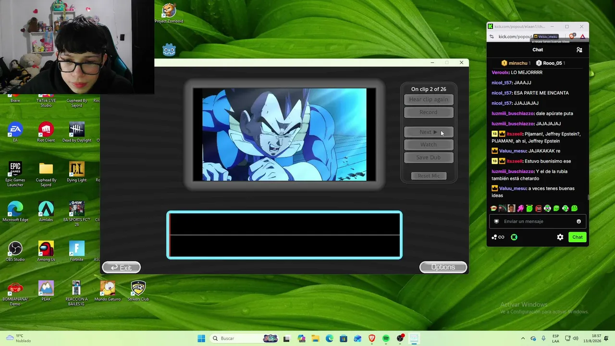Select username Rooo_05 in chat leaderboard
The image size is (615, 346).
[553, 63]
